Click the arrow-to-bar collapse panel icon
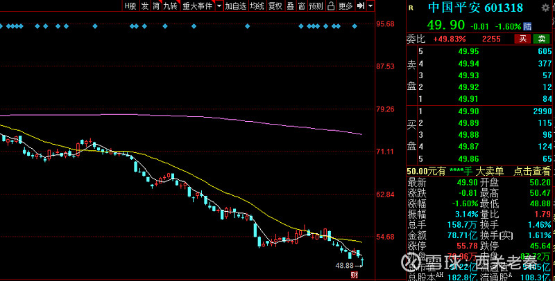 pos(361,6)
